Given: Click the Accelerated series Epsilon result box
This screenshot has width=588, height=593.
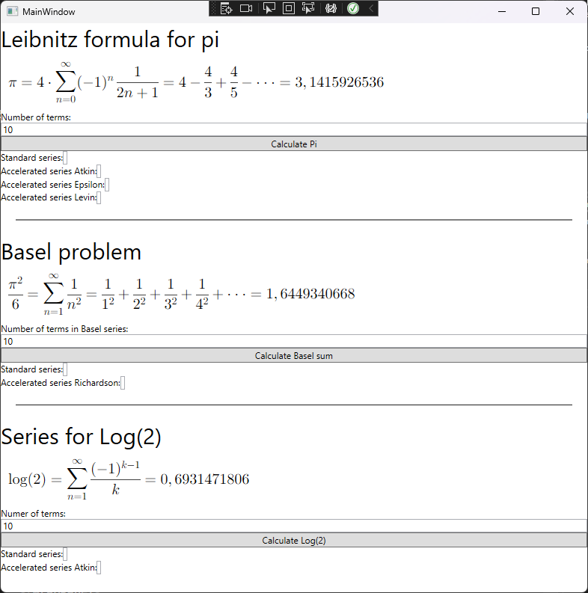Looking at the screenshot, I should [x=107, y=185].
